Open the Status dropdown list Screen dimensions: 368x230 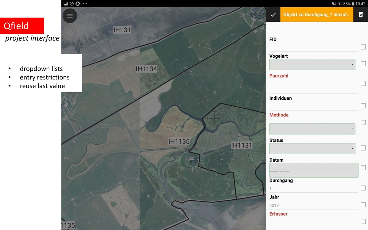pos(312,148)
